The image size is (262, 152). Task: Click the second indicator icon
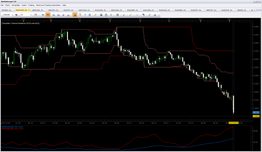point(59,15)
